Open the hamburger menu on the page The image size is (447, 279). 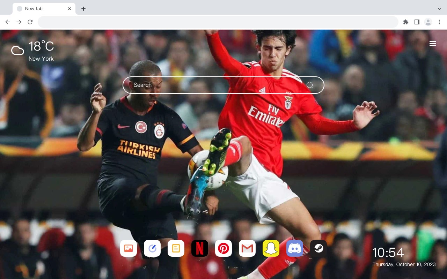point(433,44)
